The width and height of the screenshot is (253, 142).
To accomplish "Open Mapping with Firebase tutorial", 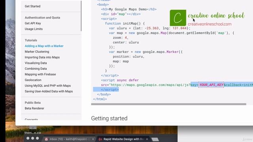I will tap(40, 74).
